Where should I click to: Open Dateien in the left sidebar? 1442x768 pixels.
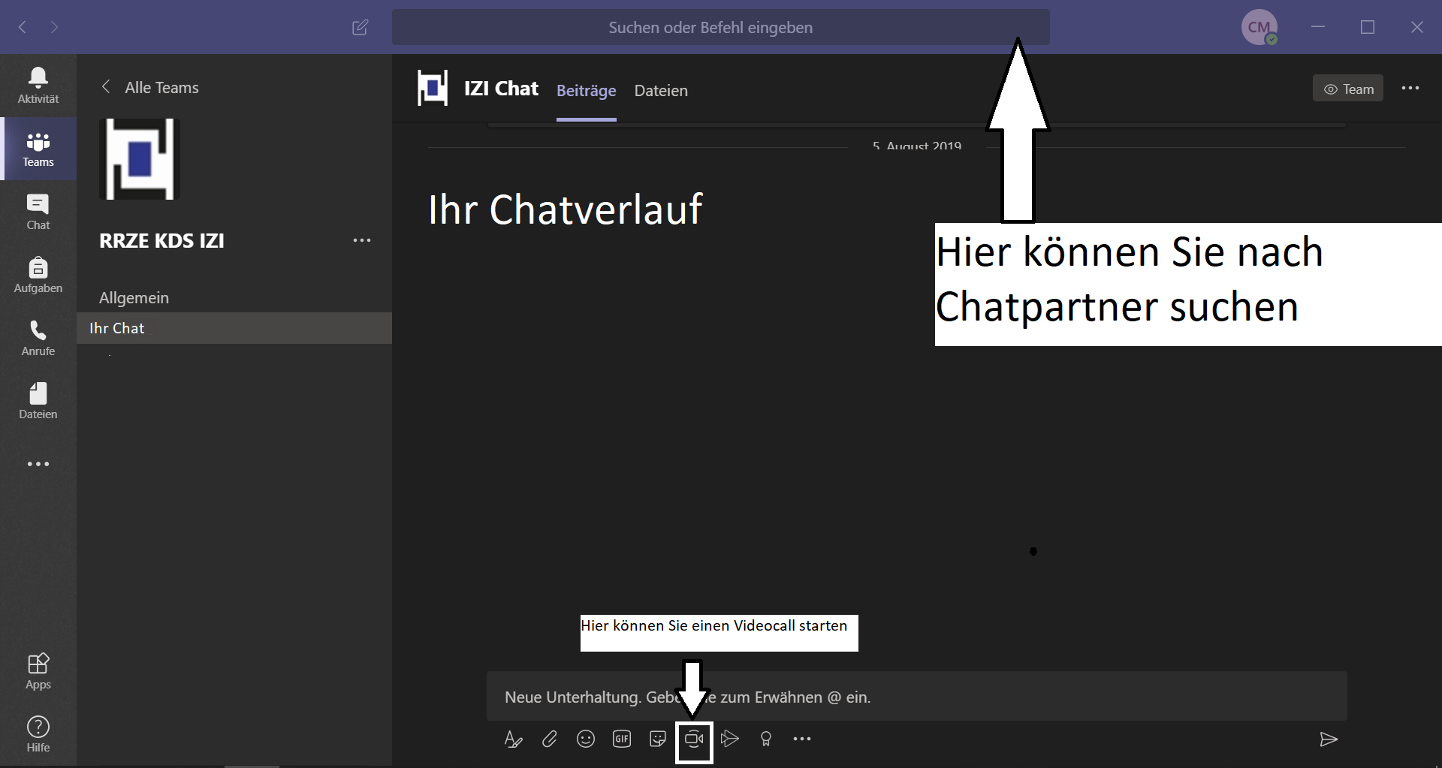click(38, 401)
